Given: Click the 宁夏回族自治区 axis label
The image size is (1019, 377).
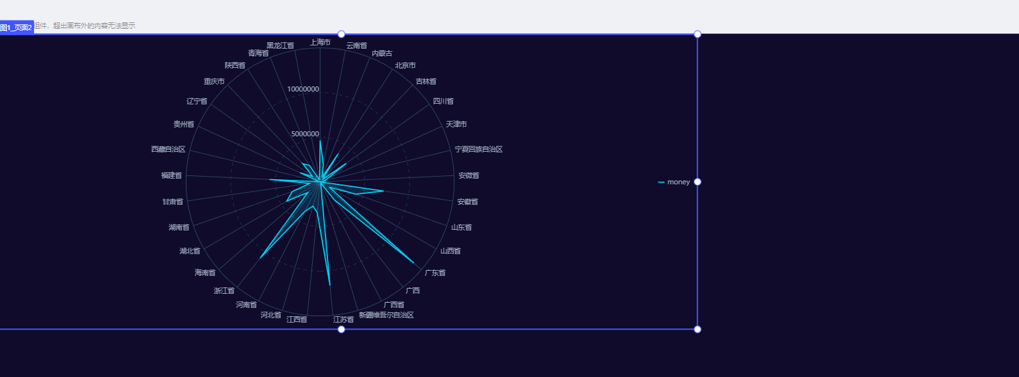Looking at the screenshot, I should pyautogui.click(x=479, y=149).
